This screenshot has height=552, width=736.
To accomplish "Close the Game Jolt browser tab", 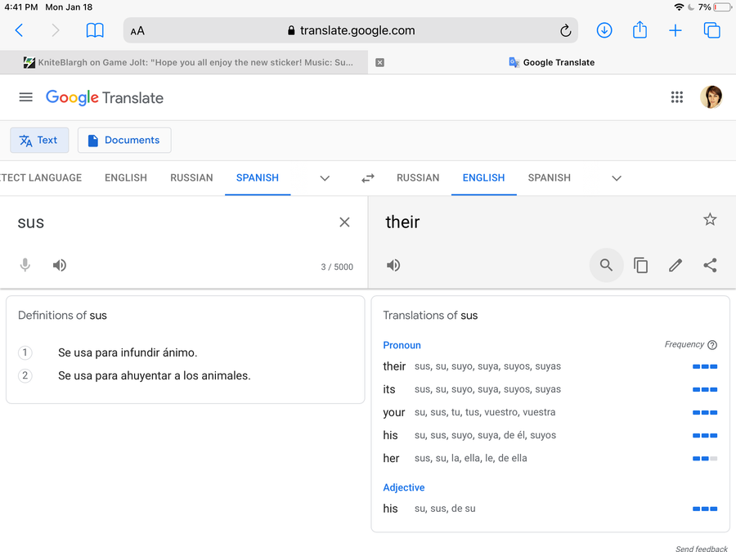I will [x=379, y=62].
